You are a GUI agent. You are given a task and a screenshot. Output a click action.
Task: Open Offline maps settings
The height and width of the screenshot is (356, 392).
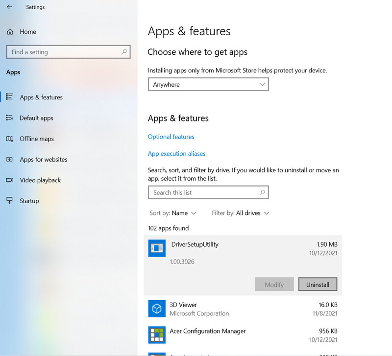[x=37, y=139]
